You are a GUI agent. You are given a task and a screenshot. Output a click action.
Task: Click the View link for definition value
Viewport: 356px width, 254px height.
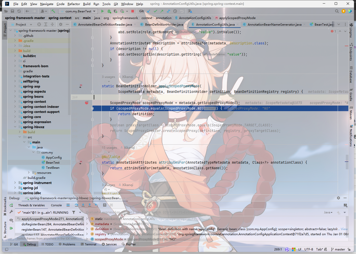click(344, 229)
